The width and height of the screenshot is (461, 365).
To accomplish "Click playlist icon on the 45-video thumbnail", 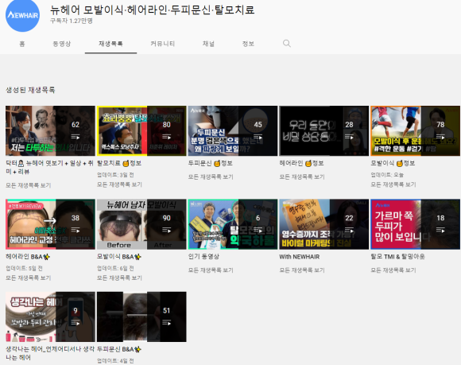I will 258,137.
